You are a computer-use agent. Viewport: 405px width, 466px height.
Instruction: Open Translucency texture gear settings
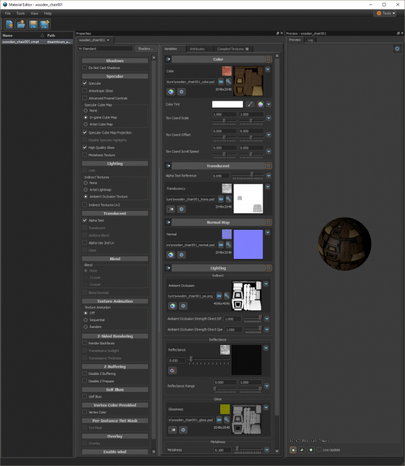(x=182, y=209)
